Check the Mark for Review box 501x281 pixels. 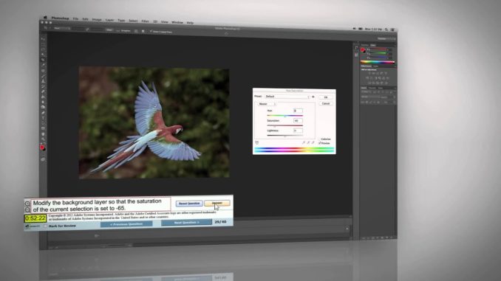(x=46, y=226)
